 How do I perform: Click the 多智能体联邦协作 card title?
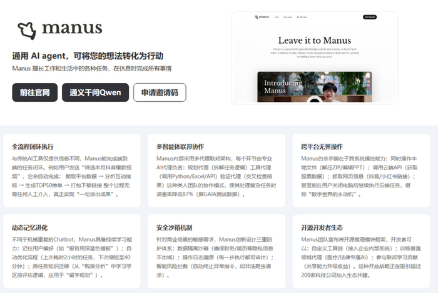point(180,147)
